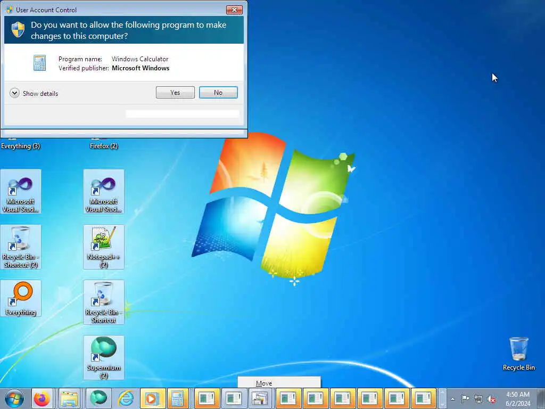The image size is (545, 409).
Task: Open Firefox from the taskbar
Action: 42,398
